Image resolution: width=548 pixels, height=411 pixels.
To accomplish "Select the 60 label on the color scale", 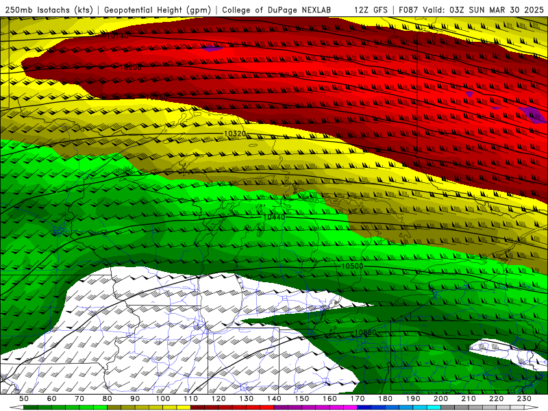I will click(x=52, y=399).
